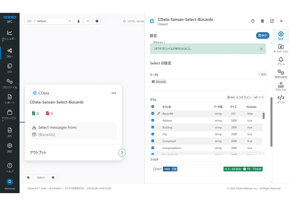Image resolution: width=289 pixels, height=206 pixels.
Task: Expand the output arrow on connector card
Action: (x=122, y=152)
